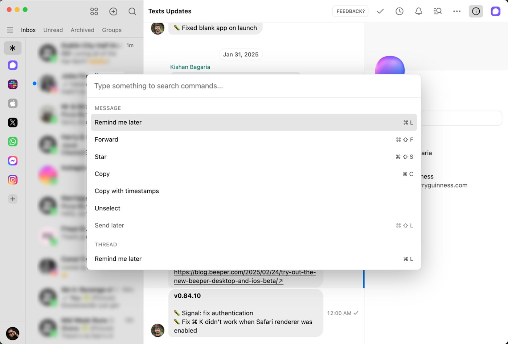Click the Kishan Bagaria sender name
This screenshot has width=508, height=344.
pyautogui.click(x=190, y=67)
